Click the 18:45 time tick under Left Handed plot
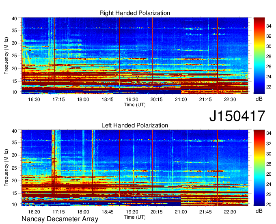Screen dimensions: 276x224 [108, 212]
